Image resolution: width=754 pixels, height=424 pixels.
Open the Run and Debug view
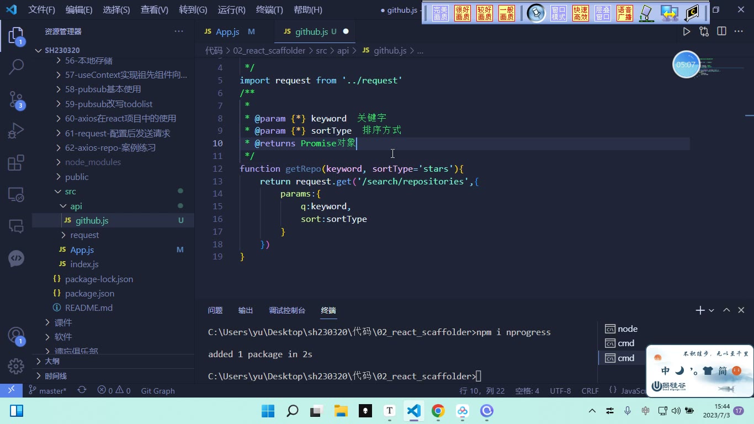coord(17,131)
